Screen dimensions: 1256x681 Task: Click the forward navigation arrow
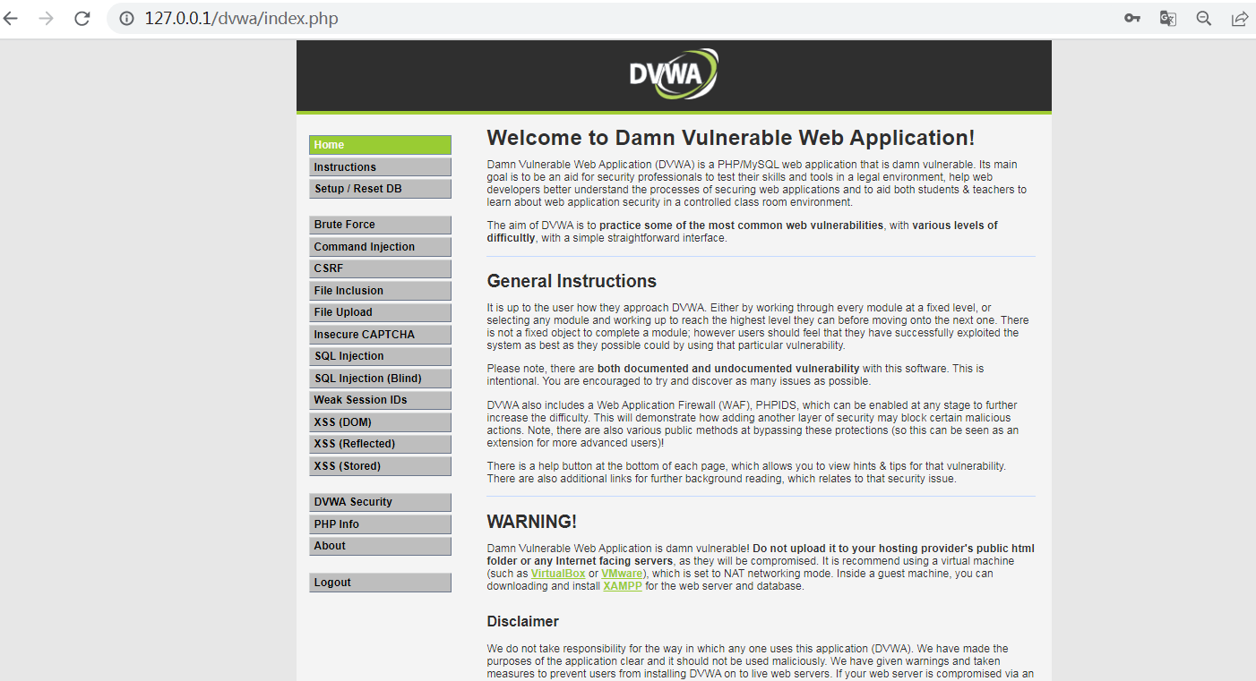47,18
